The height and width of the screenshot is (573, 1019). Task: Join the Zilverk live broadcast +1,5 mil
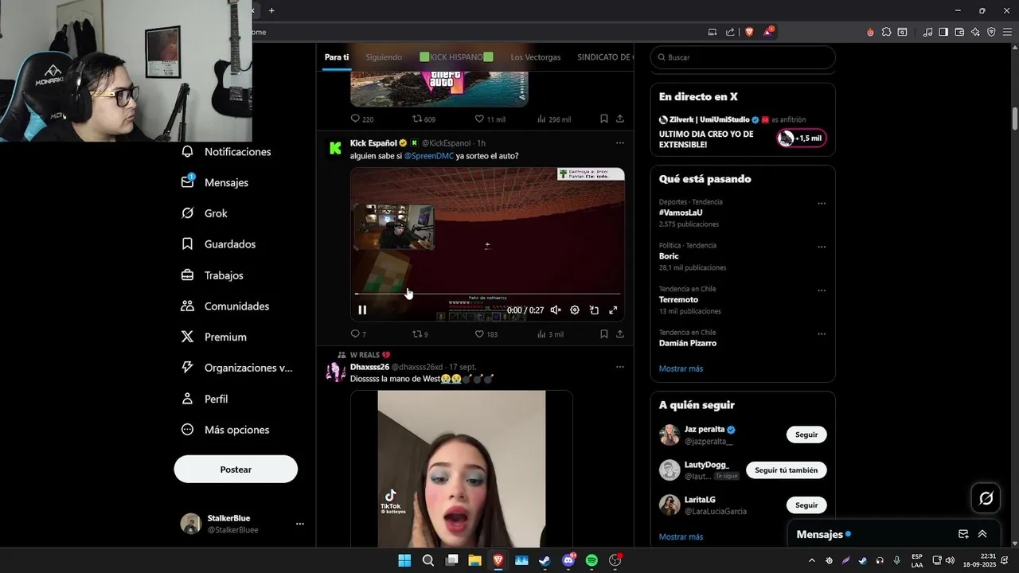tap(802, 138)
